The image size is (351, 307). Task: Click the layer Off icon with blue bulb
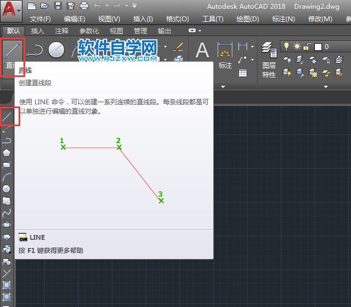286,60
